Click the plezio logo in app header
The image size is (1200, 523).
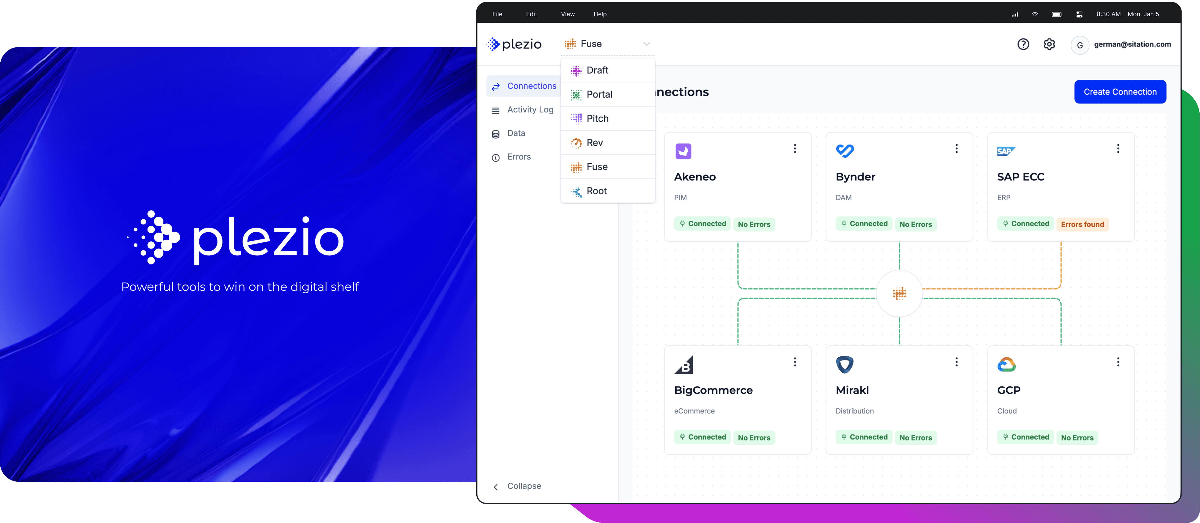click(514, 44)
